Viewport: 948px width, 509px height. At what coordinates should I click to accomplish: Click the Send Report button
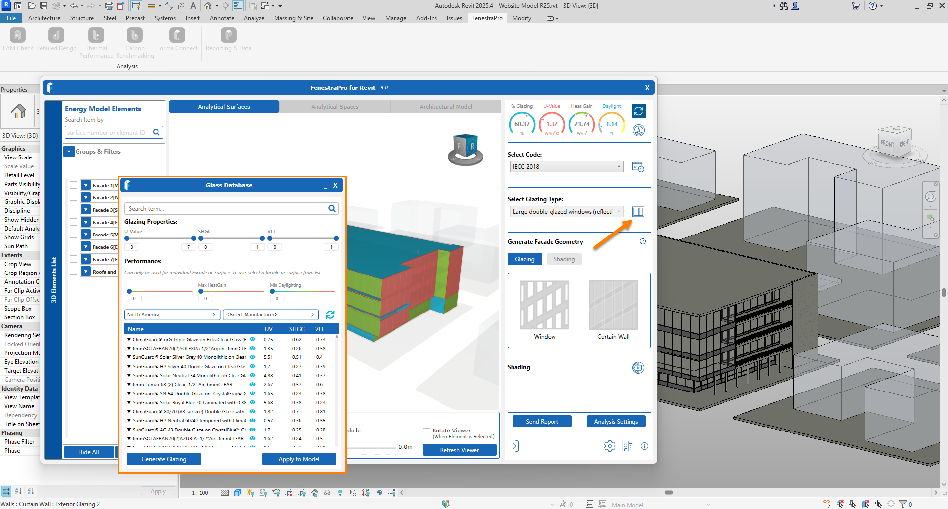(542, 422)
